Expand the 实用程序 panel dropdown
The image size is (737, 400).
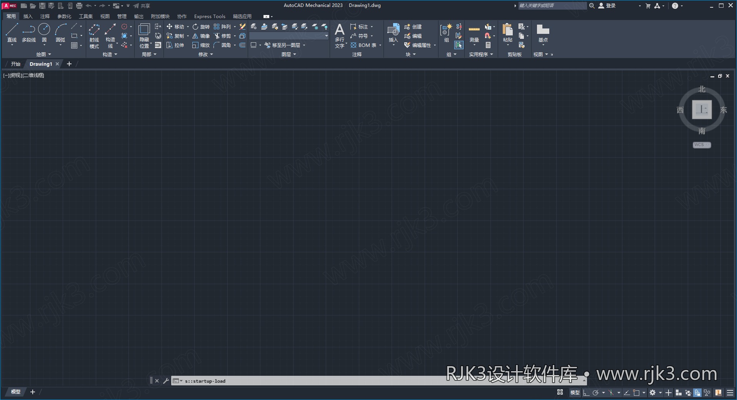point(481,55)
